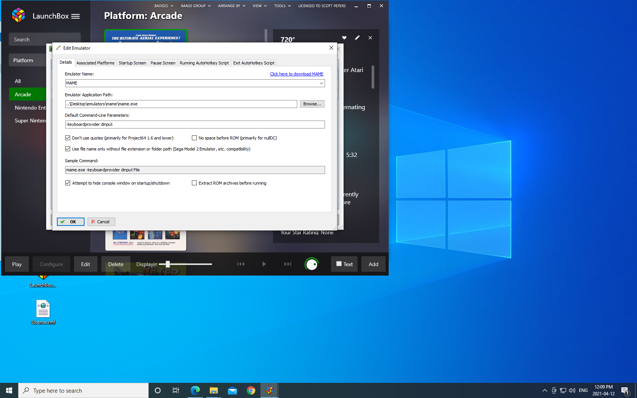Launch Microsoft Edge from taskbar
Viewport: 637px width, 398px height.
click(x=195, y=390)
